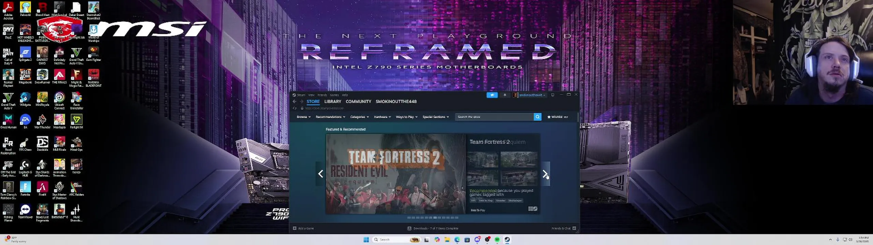This screenshot has height=245, width=873.
Task: Click the Windows taskbar Search box
Action: click(x=397, y=240)
